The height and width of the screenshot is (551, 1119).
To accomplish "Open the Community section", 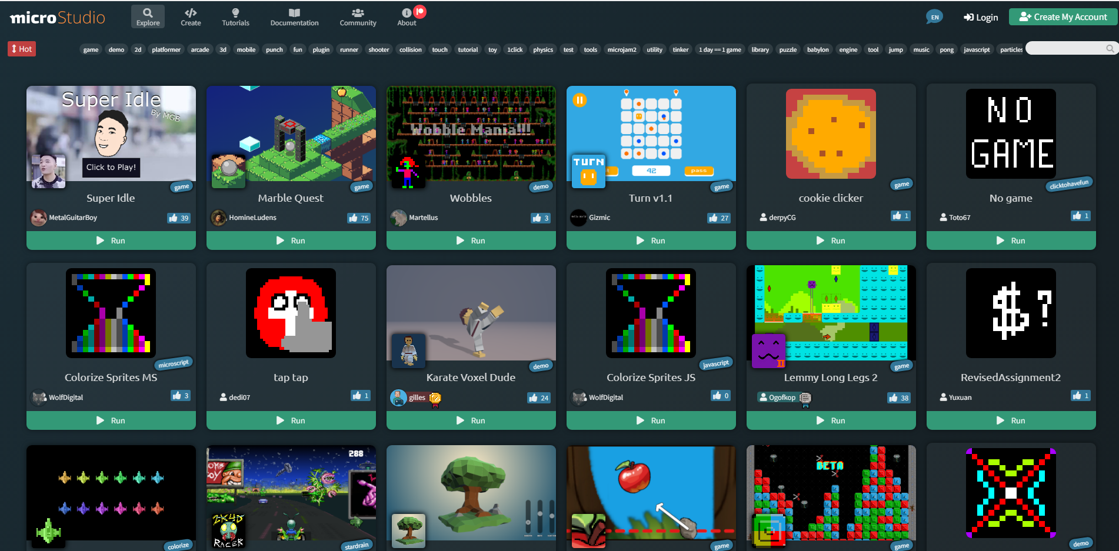I will (x=358, y=16).
